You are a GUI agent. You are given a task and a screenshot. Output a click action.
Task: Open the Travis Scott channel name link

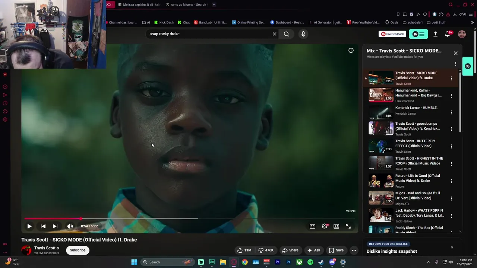point(45,248)
